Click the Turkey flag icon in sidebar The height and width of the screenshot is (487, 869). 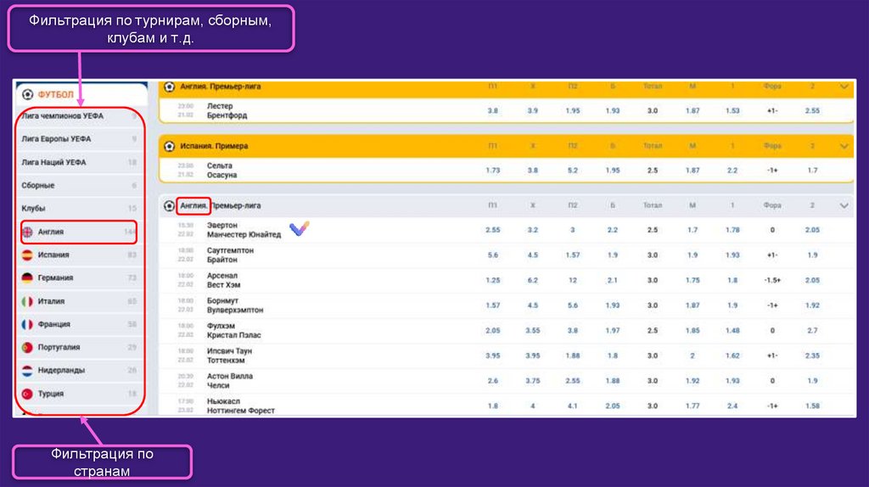(27, 394)
